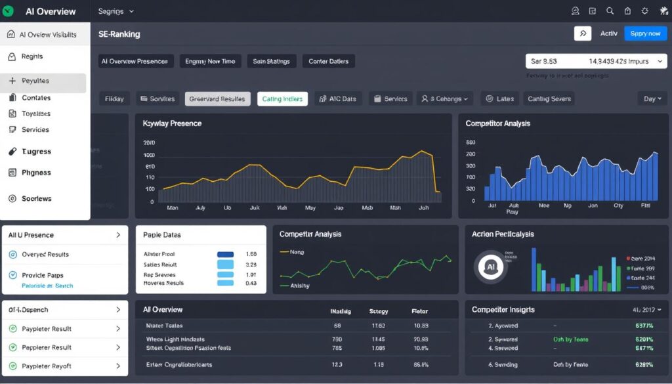
Task: Expand the All U Presence chevron
Action: click(118, 235)
